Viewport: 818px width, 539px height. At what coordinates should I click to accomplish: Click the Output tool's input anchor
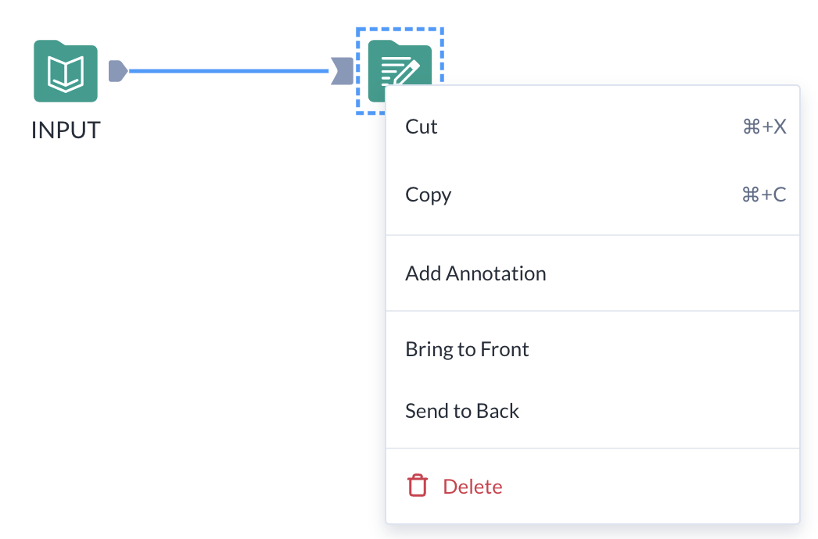(x=342, y=71)
